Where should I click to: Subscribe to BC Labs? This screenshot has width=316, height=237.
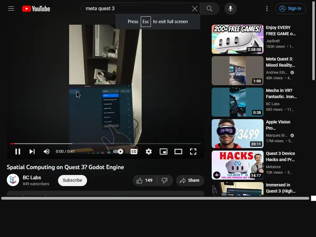[x=72, y=180]
